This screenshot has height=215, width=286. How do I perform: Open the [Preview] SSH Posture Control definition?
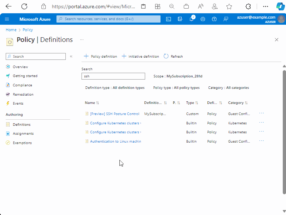pyautogui.click(x=114, y=114)
